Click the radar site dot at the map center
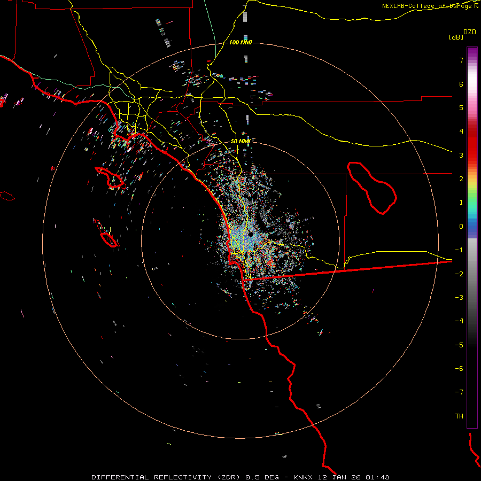The height and width of the screenshot is (481, 481). click(x=251, y=234)
